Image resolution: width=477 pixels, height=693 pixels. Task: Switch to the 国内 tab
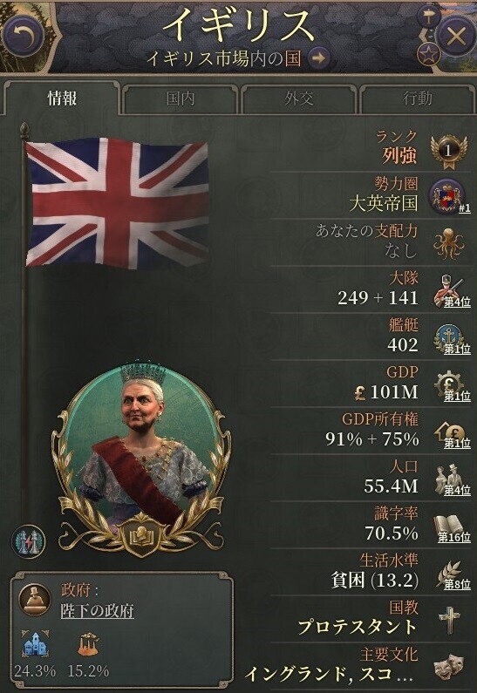click(180, 99)
